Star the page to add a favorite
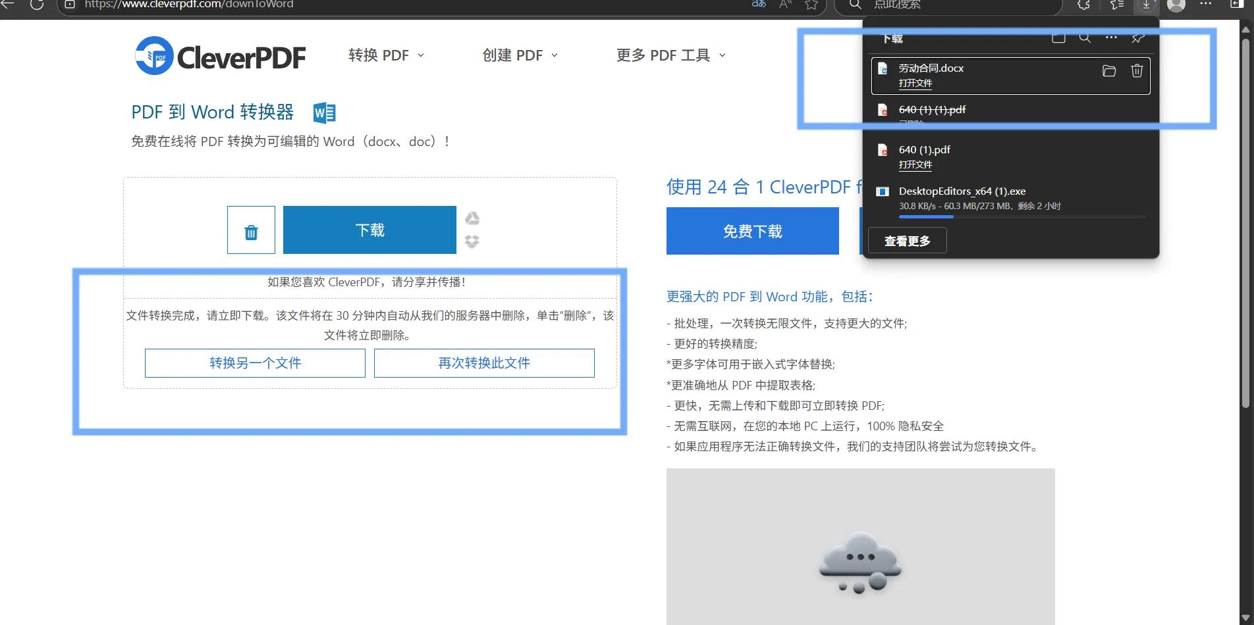The image size is (1254, 625). coord(811,5)
